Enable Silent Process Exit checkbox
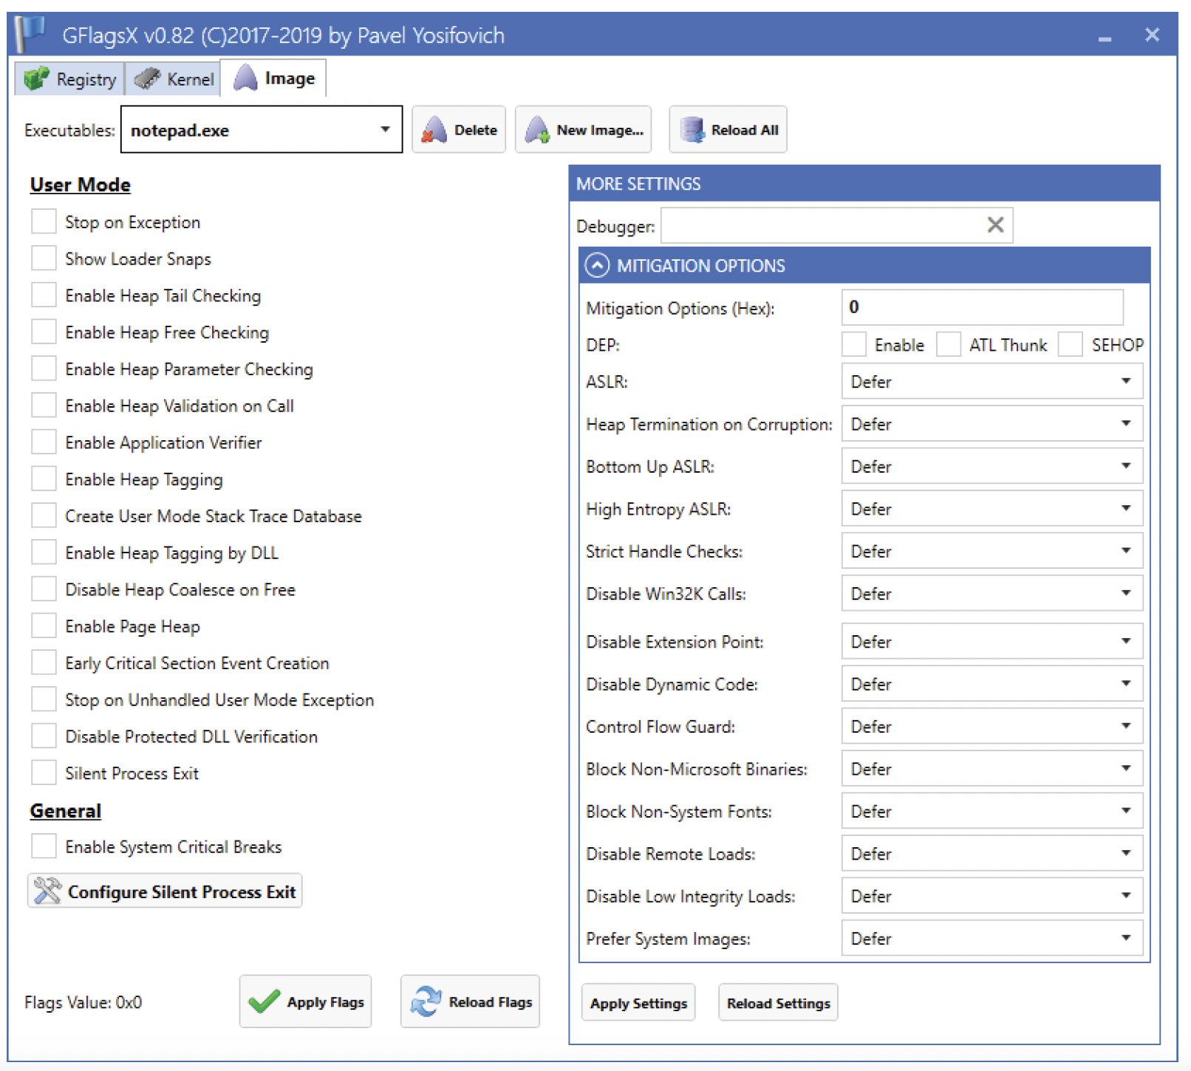Screen dimensions: 1191x1071 (44, 773)
